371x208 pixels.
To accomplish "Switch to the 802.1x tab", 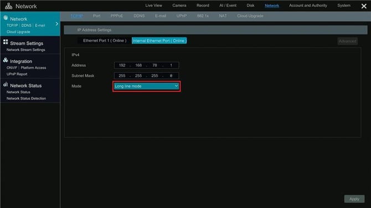I will pyautogui.click(x=203, y=16).
